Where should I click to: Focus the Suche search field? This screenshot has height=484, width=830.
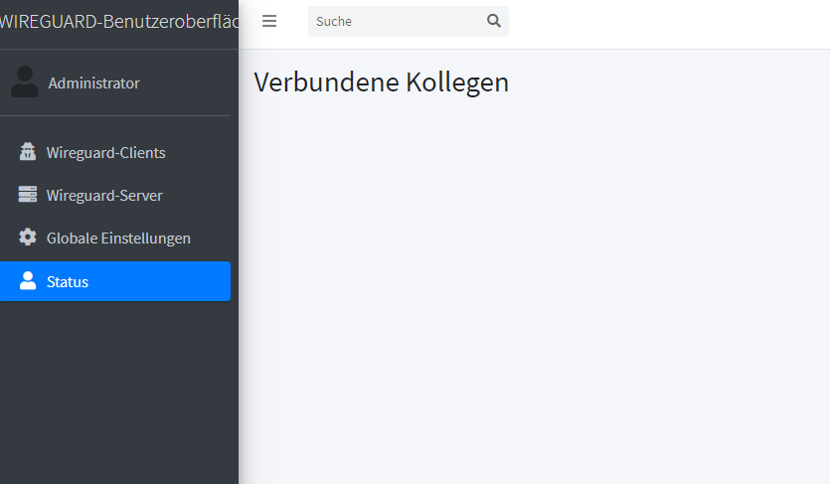click(x=397, y=21)
